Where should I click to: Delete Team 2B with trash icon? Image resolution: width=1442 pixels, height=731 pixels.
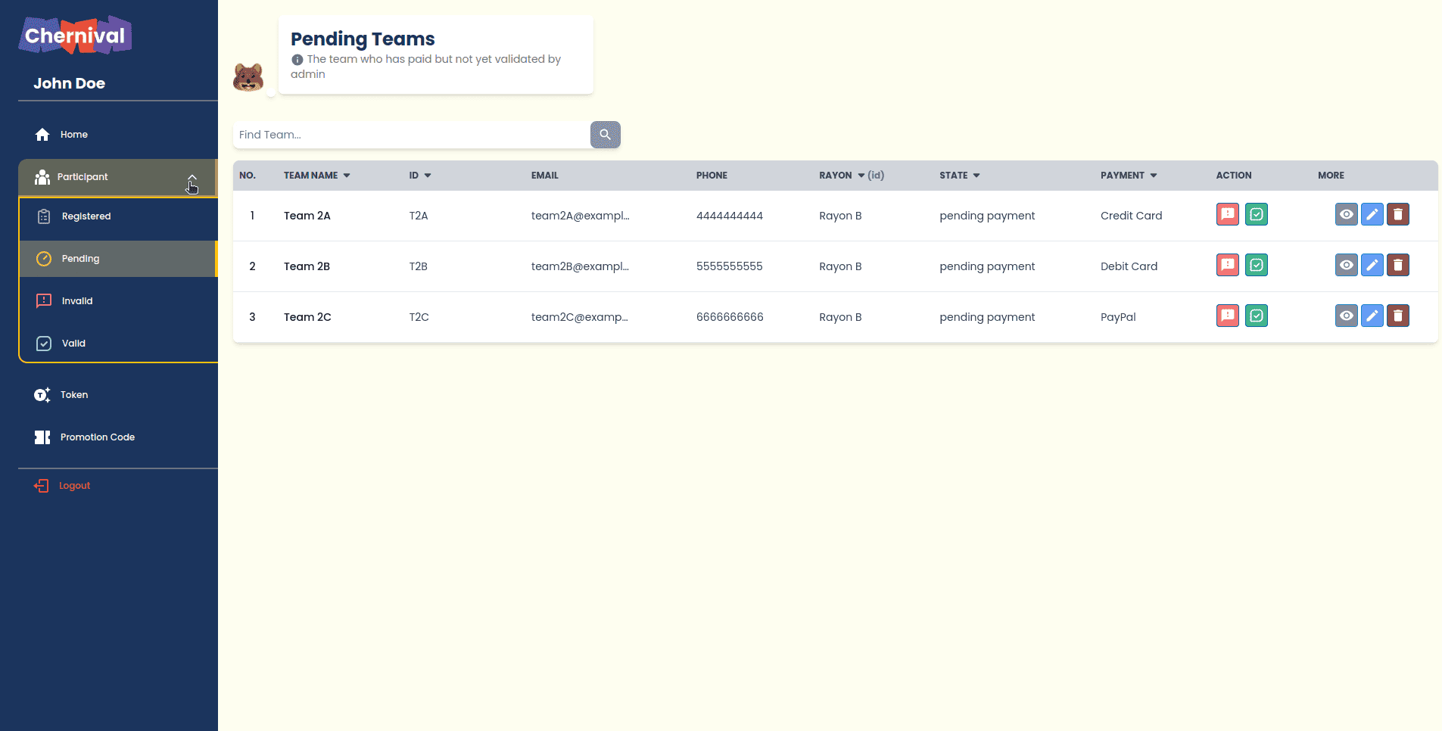(1397, 266)
